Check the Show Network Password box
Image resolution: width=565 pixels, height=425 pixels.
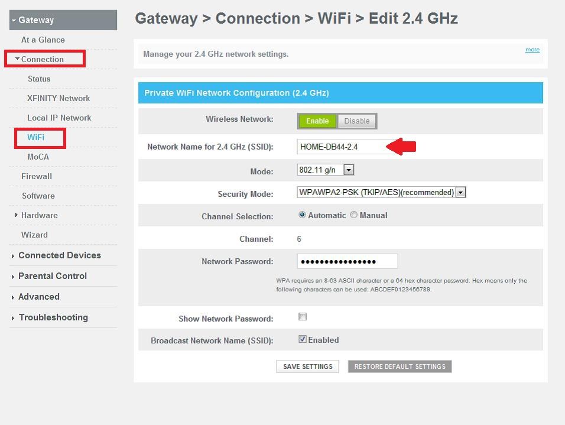point(303,317)
